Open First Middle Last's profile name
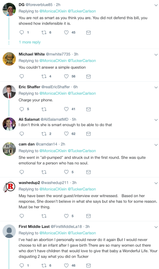The height and width of the screenshot is (269, 159). tap(34, 227)
